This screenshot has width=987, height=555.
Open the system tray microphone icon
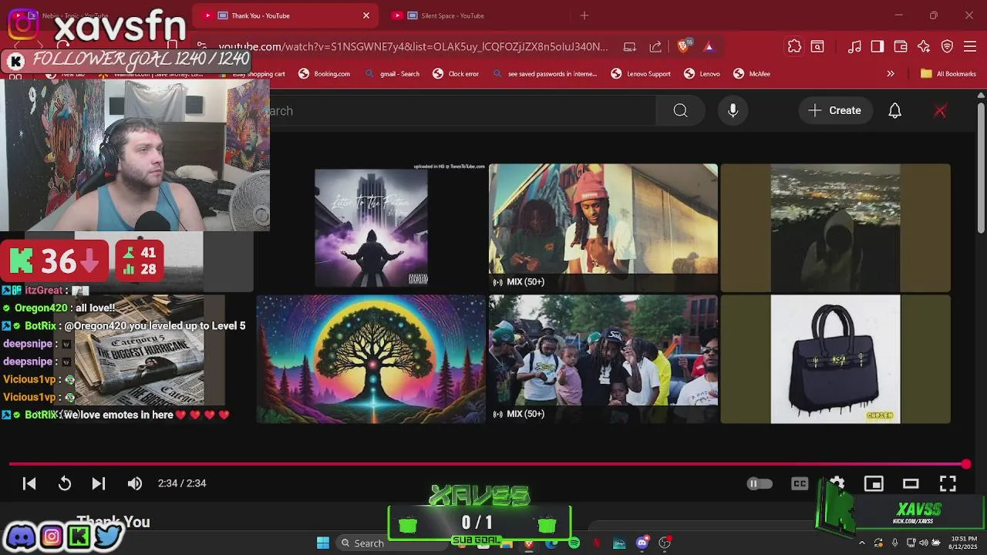[894, 543]
